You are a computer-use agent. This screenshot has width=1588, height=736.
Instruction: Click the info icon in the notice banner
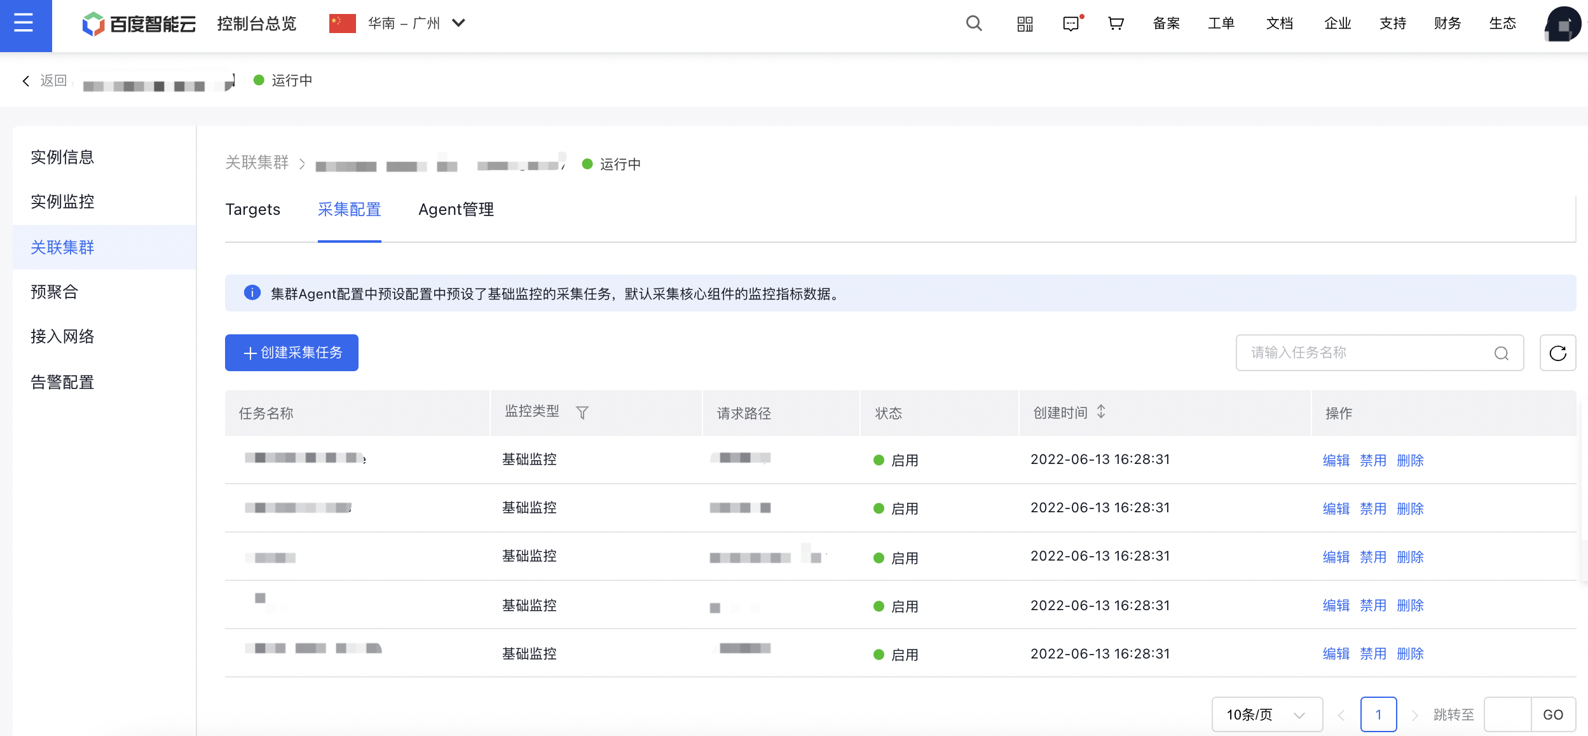click(x=252, y=293)
